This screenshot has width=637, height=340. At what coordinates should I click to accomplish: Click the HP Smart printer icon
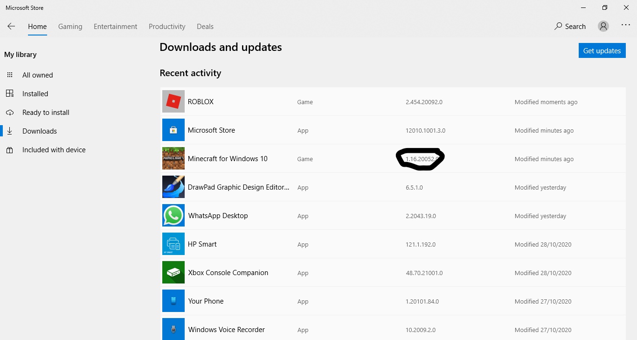[x=173, y=244]
